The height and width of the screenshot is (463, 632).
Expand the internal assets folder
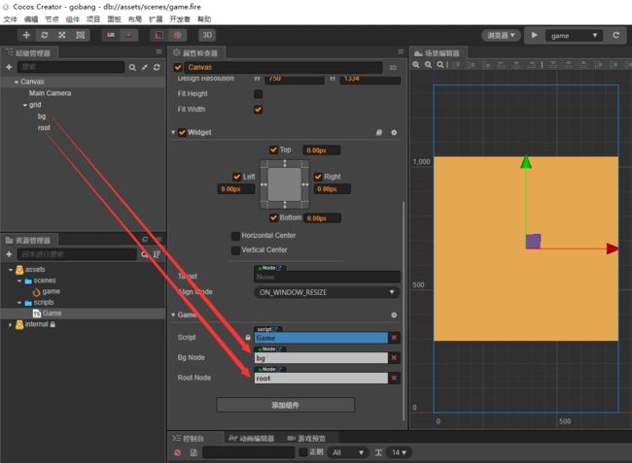click(x=11, y=324)
